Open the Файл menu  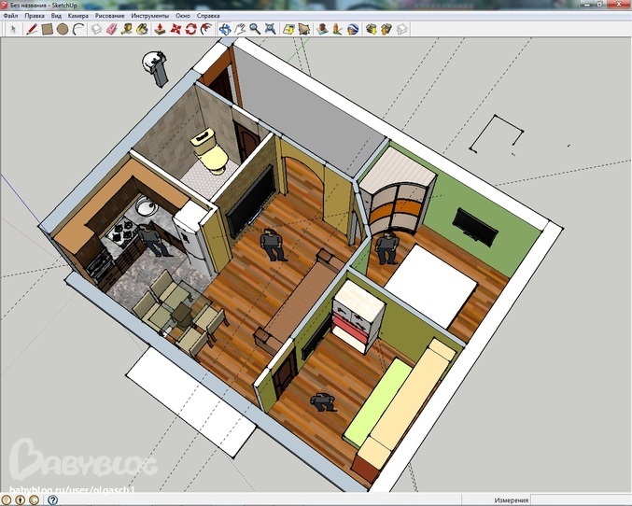pos(10,16)
